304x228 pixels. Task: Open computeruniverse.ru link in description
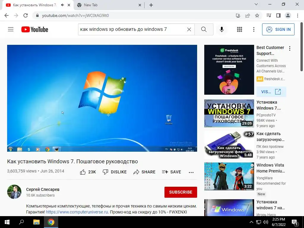(77, 212)
